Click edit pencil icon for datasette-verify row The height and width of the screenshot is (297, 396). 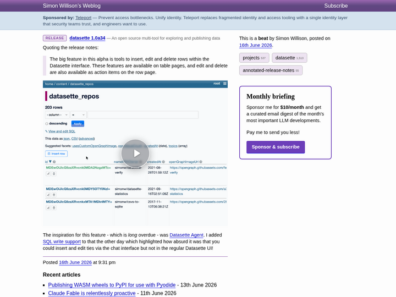[48, 174]
